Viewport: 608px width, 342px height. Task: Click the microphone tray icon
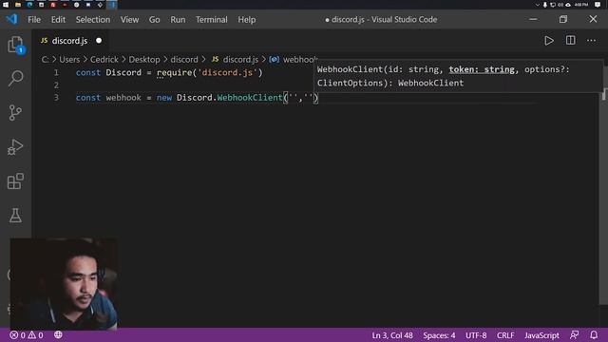544,5
